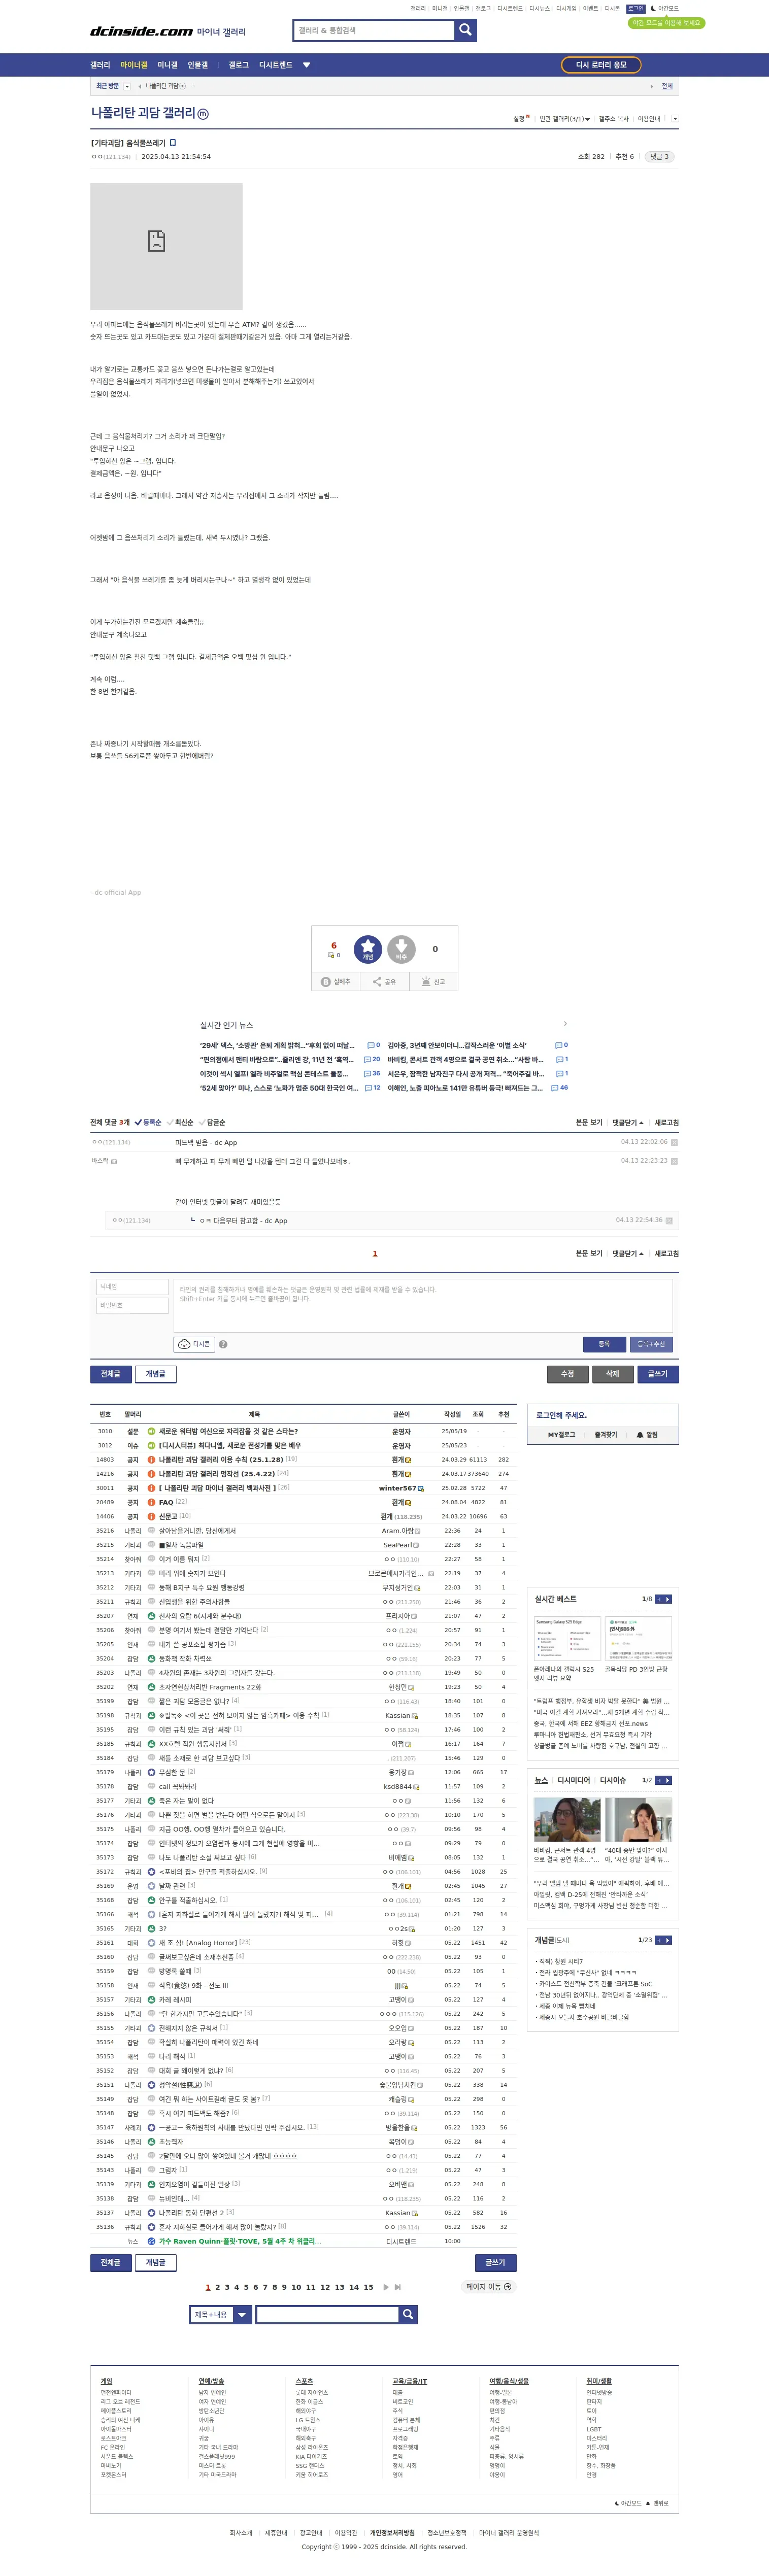Image resolution: width=769 pixels, height=2576 pixels.
Task: Click the question mark help icon beside 디시콘
Action: pos(223,1344)
